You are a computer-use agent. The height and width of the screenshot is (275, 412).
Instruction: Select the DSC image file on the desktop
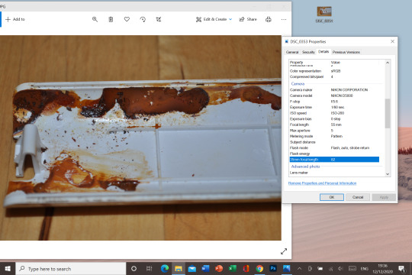(324, 15)
